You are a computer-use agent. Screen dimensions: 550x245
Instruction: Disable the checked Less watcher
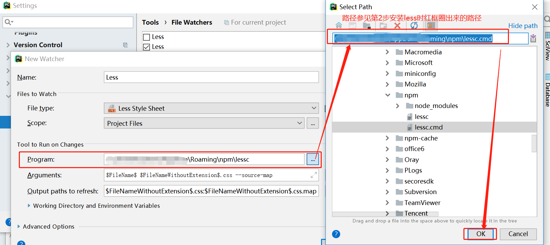click(x=146, y=47)
